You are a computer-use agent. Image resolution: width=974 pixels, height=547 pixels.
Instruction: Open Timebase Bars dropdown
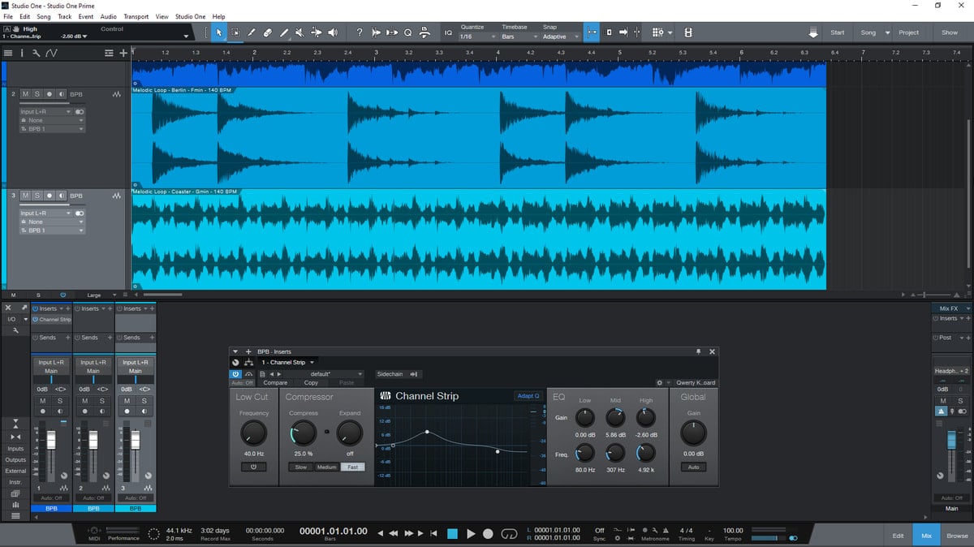pos(519,37)
